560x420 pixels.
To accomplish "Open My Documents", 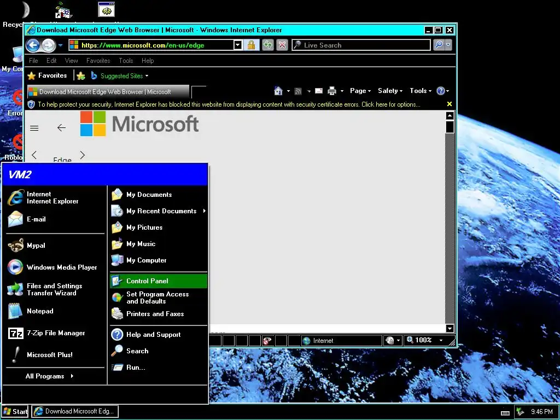I will click(159, 195).
